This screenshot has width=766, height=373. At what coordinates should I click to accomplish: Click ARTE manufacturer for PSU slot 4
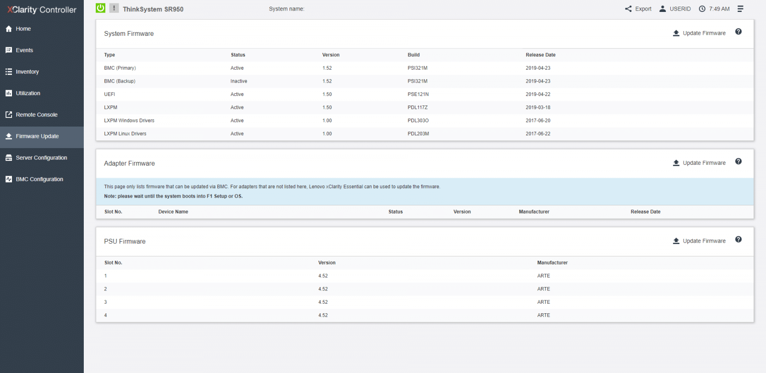tap(543, 315)
